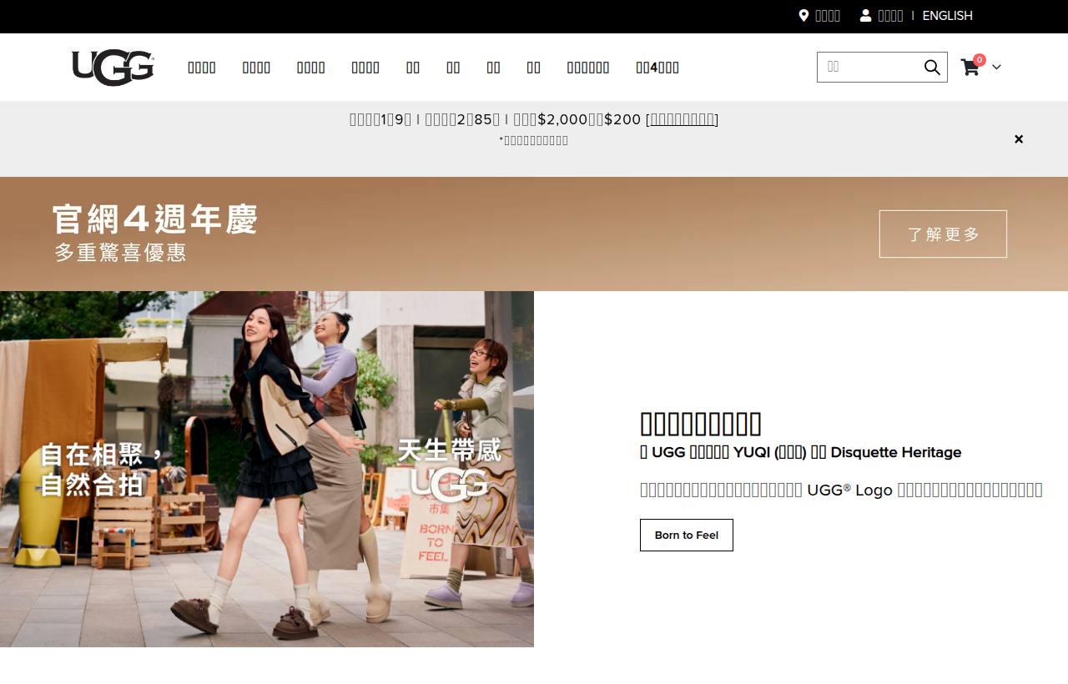Click the magnifying glass search icon
This screenshot has height=684, width=1068.
point(932,67)
